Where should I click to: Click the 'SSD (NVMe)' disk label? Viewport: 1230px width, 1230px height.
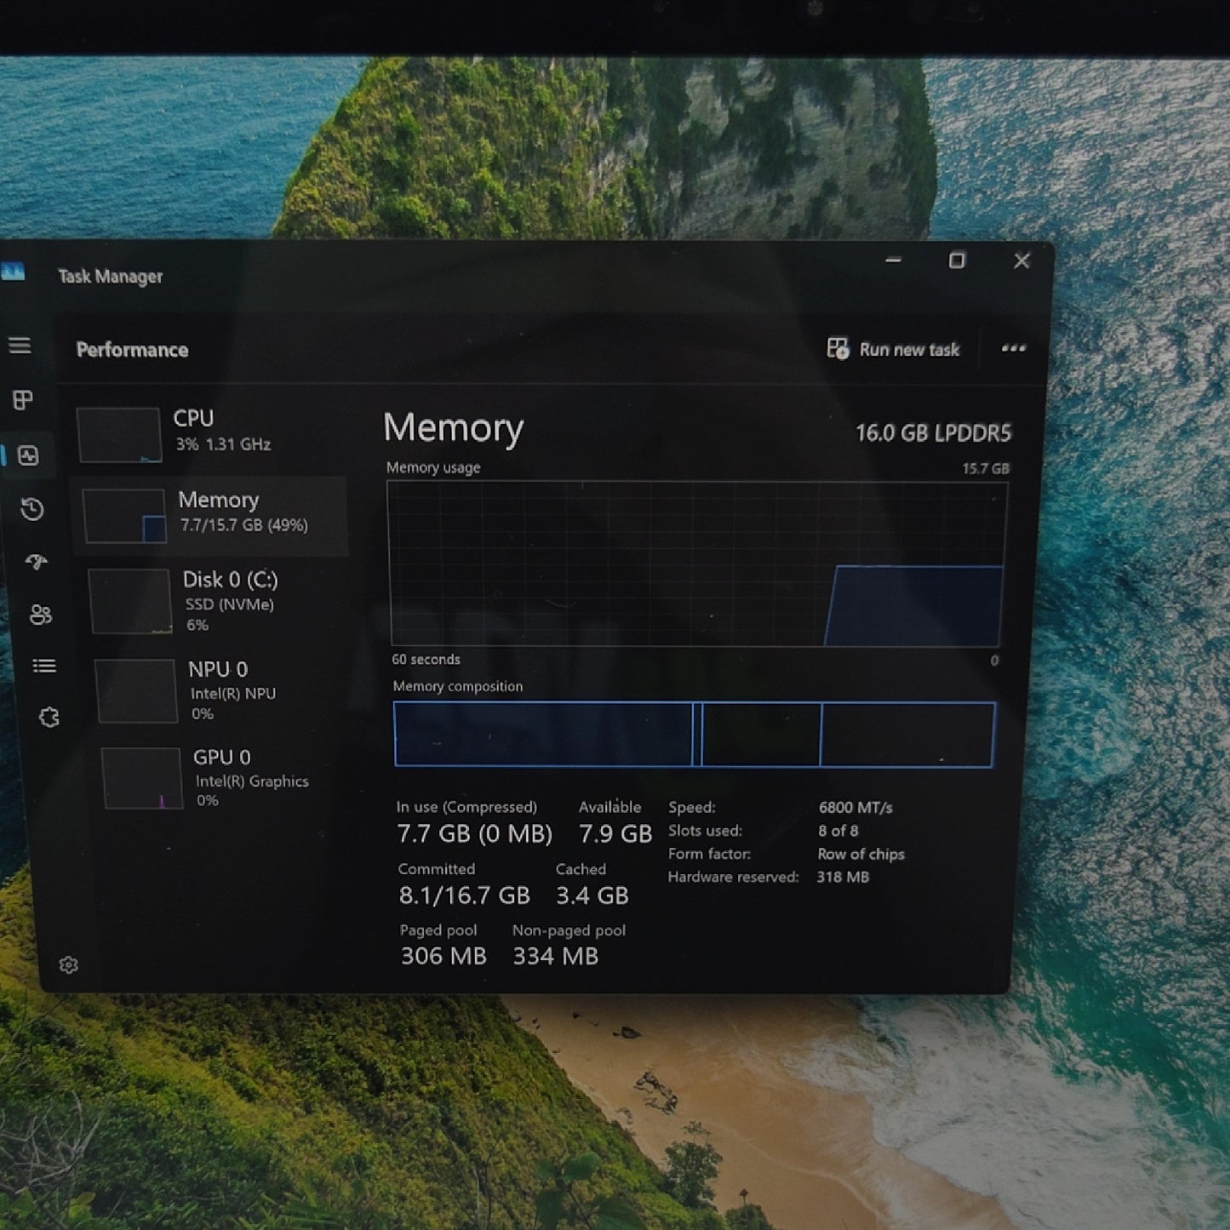[x=230, y=604]
